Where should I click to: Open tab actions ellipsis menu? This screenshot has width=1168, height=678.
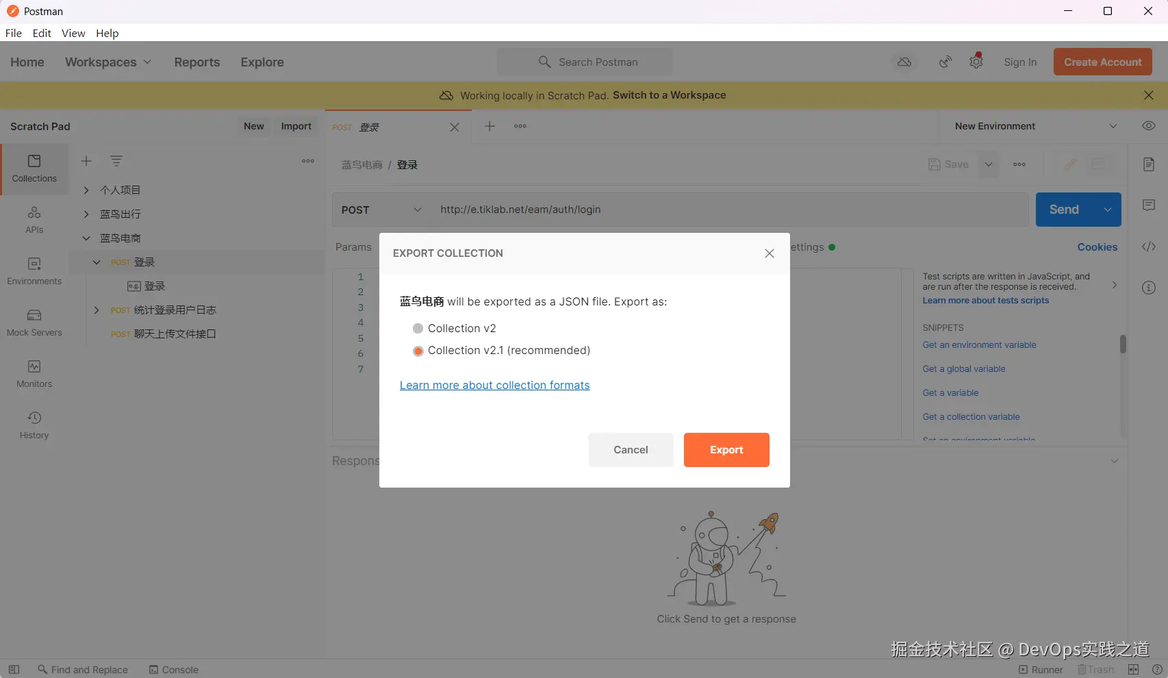(x=520, y=126)
